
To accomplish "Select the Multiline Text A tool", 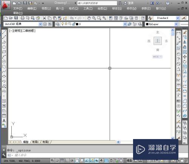I will 4,121.
